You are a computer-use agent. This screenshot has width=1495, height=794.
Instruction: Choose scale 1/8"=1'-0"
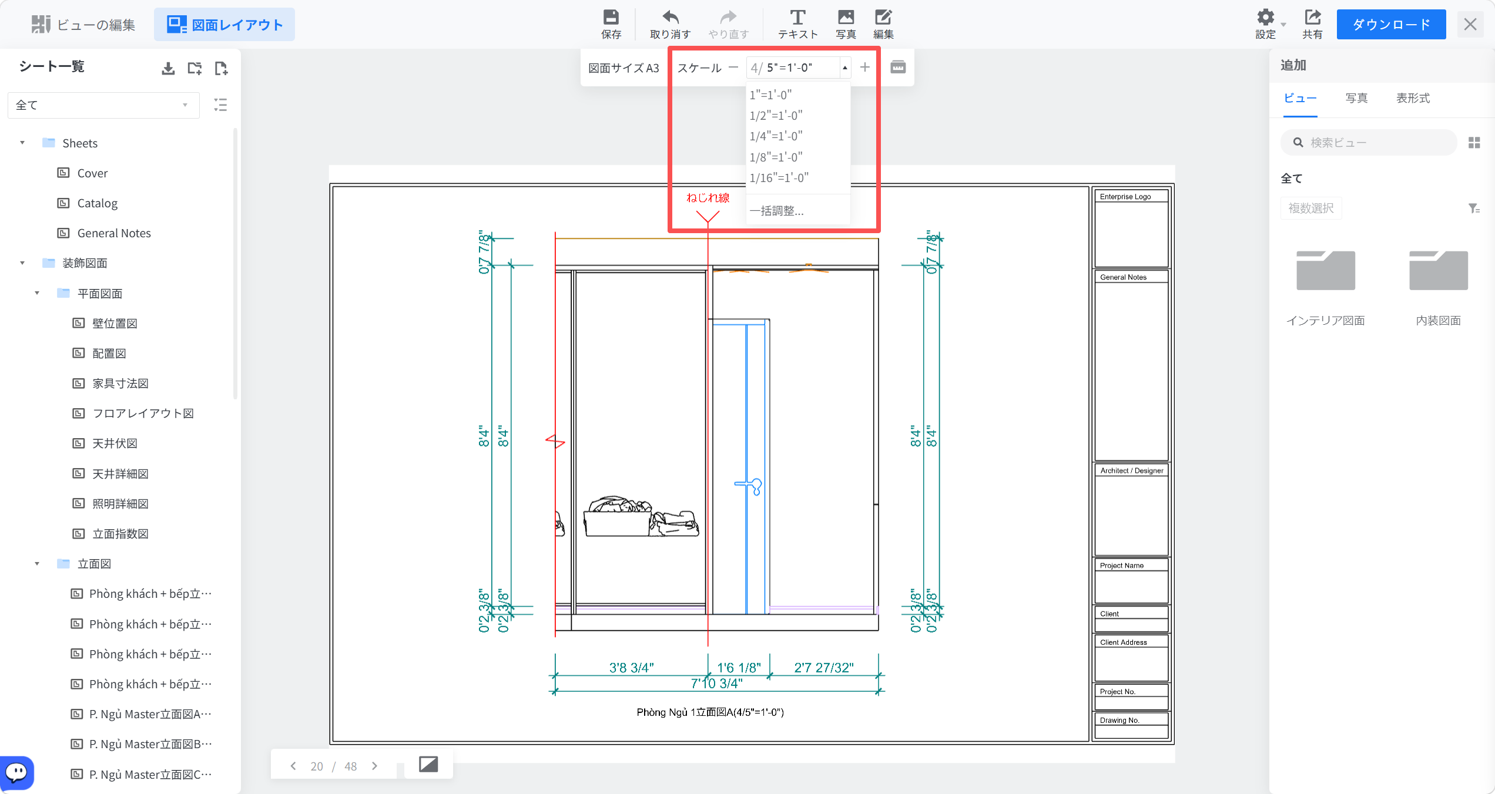pyautogui.click(x=798, y=157)
